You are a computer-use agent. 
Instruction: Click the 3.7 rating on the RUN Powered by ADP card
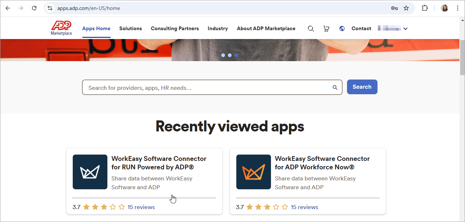(76, 207)
